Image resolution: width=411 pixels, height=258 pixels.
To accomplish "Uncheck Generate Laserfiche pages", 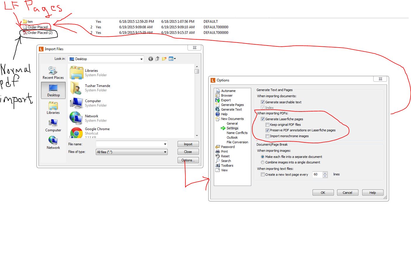I will click(263, 119).
